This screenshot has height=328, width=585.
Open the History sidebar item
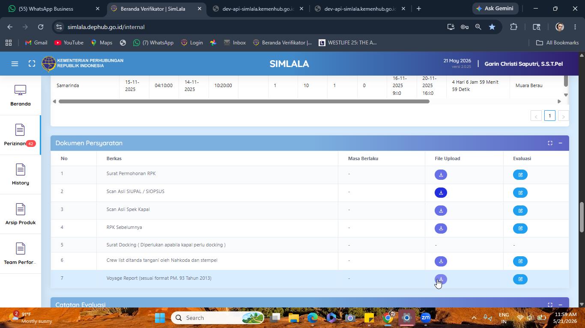(20, 174)
